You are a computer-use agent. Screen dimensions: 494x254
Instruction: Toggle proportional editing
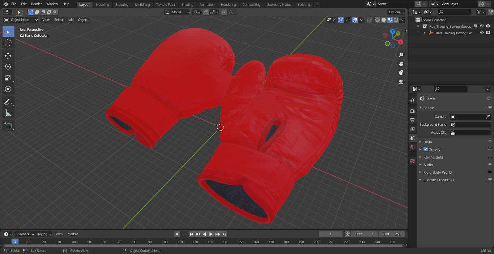click(224, 12)
